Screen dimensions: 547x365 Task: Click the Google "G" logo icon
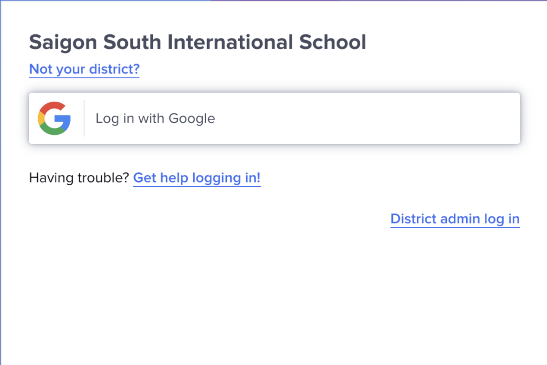pos(55,118)
